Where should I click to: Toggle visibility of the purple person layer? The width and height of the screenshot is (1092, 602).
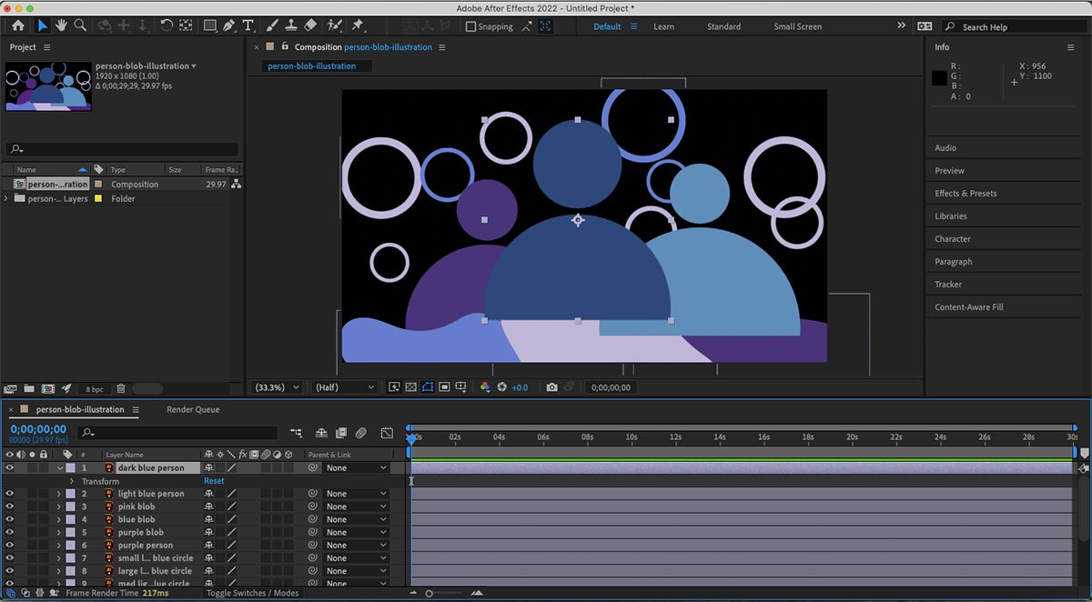coord(9,545)
